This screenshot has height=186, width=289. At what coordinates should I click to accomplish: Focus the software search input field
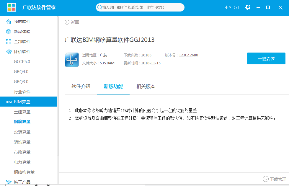tap(140, 7)
